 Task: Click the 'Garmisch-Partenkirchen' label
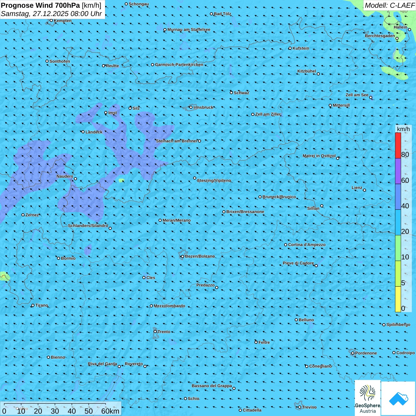(x=179, y=64)
